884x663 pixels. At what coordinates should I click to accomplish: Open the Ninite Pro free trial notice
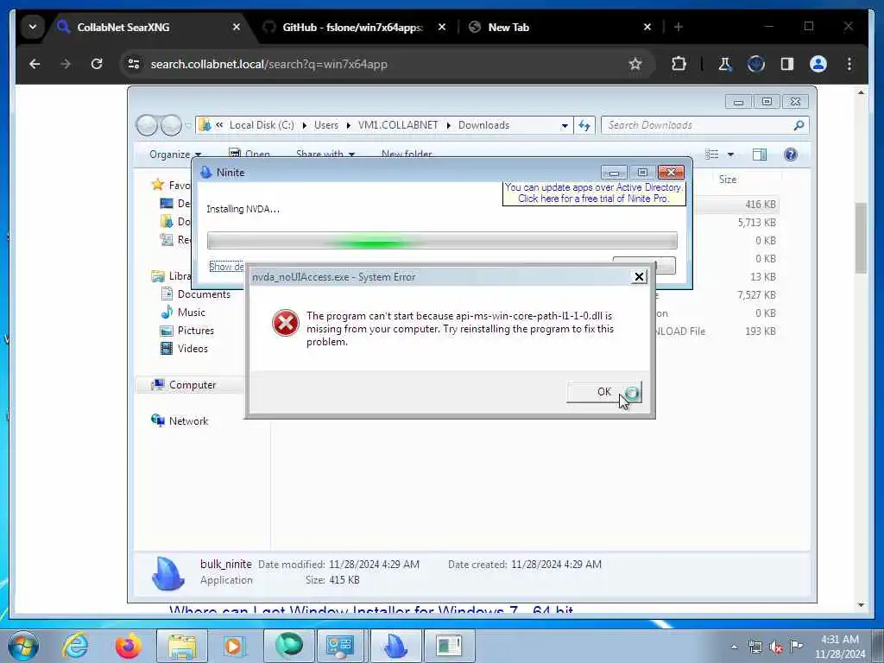(x=594, y=193)
